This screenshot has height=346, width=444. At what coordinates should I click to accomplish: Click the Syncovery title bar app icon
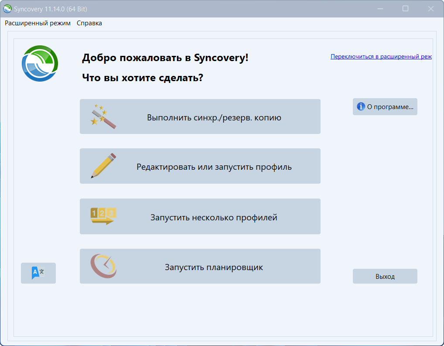(7, 9)
